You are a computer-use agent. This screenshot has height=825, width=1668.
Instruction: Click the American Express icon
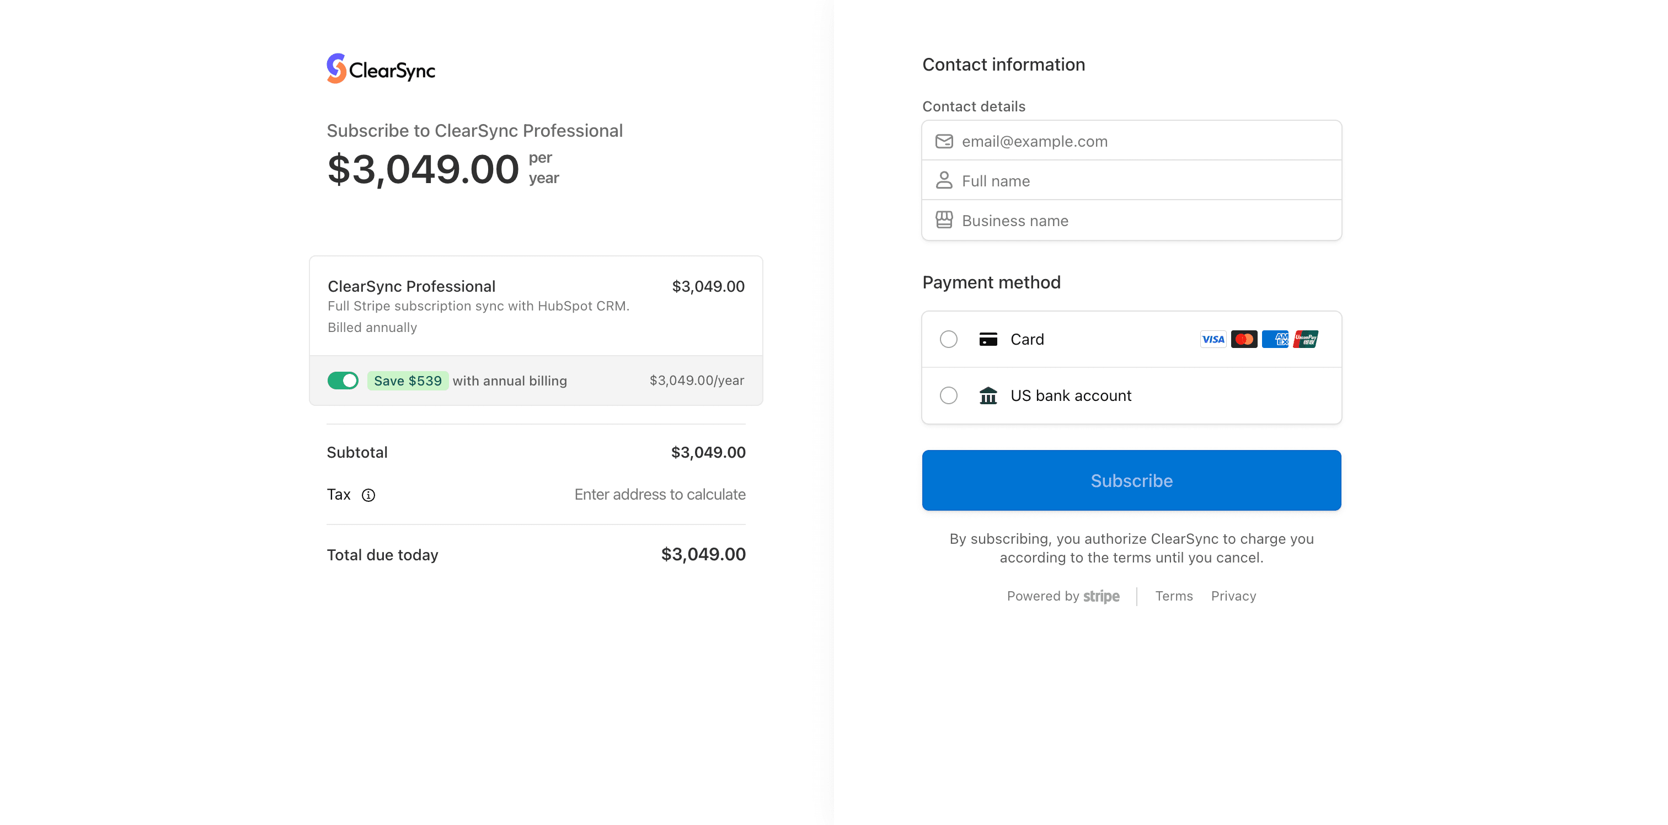click(x=1275, y=339)
